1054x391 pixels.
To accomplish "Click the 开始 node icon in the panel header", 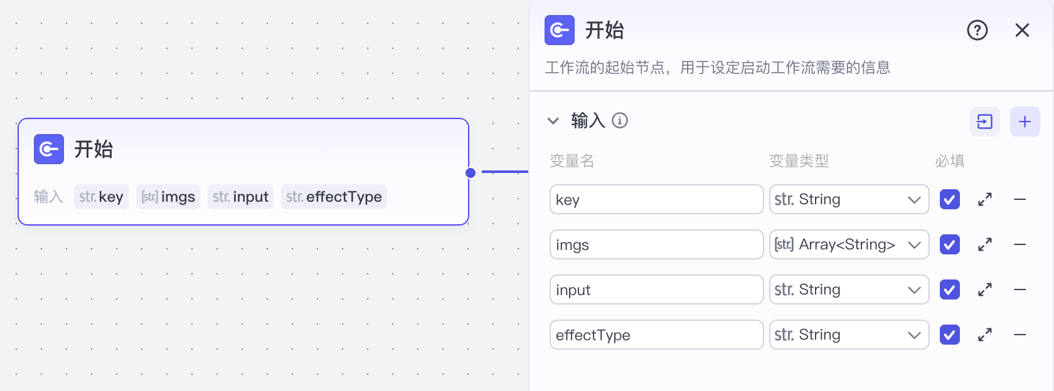I will 559,29.
